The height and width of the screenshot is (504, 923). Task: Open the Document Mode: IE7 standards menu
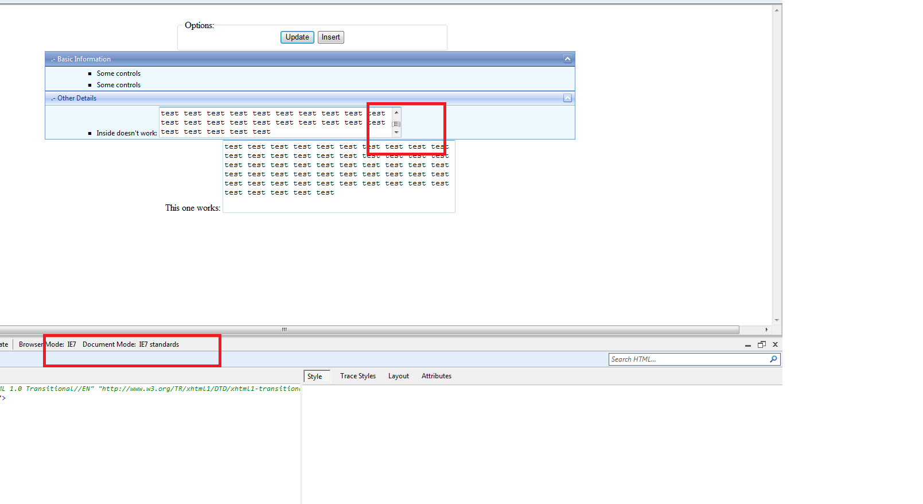coord(131,344)
